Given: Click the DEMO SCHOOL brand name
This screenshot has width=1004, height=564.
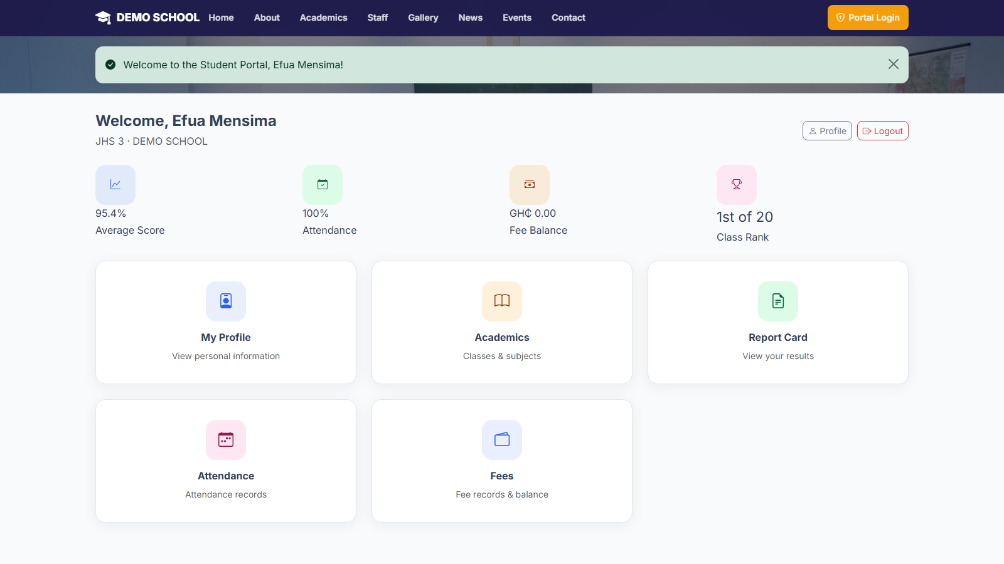Looking at the screenshot, I should pos(158,18).
